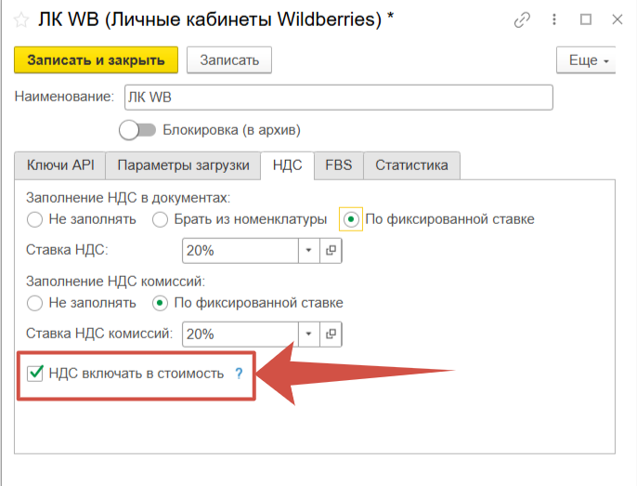
Task: Choose Не заполнять for document VAT
Action: 35,219
